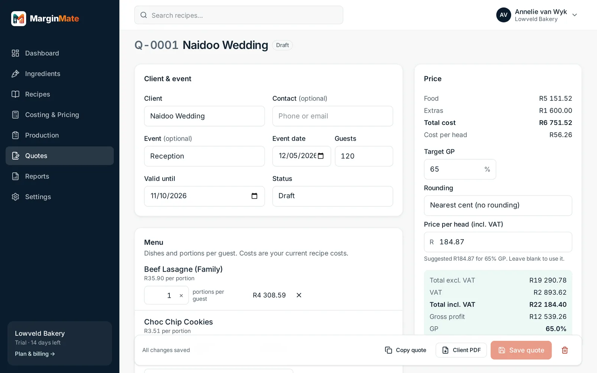Click the AV user avatar
Image resolution: width=597 pixels, height=373 pixels.
click(503, 15)
